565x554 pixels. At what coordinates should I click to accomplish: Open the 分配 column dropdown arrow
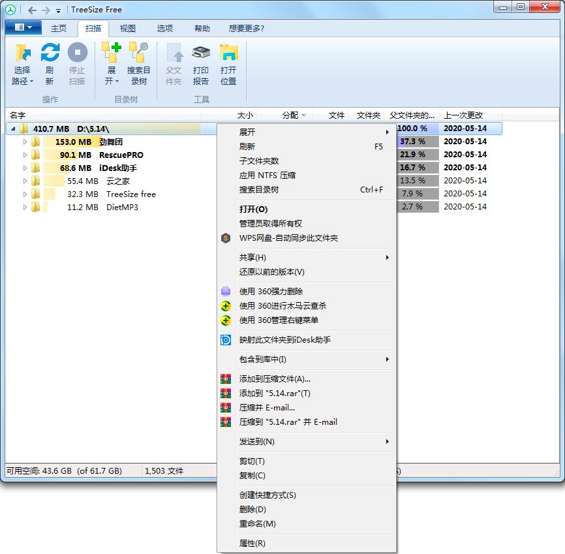pos(303,114)
